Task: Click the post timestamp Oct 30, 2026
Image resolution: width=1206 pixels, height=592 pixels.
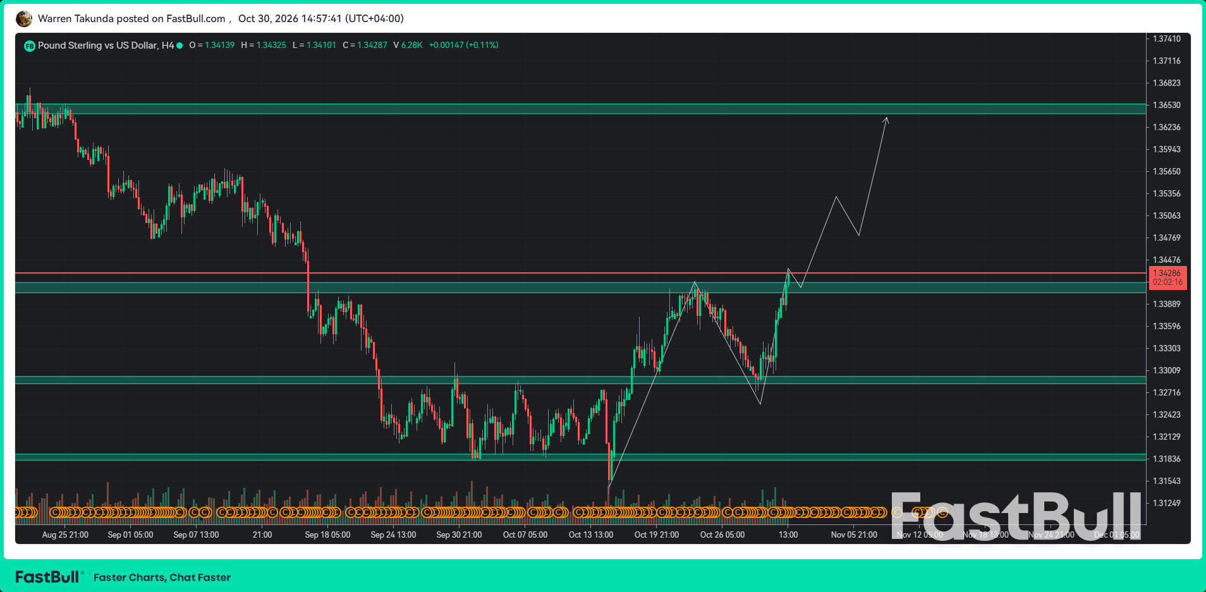Action: (x=320, y=18)
